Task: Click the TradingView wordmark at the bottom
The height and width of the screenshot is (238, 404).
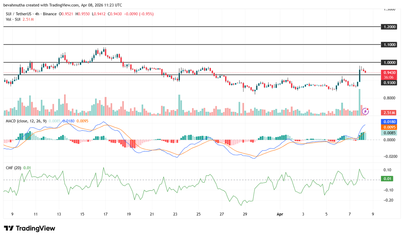Action: click(35, 229)
